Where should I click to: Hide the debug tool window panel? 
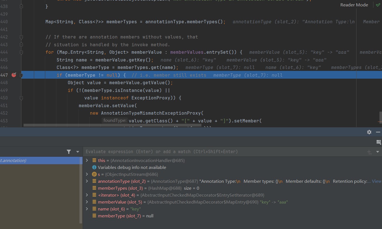point(378,132)
